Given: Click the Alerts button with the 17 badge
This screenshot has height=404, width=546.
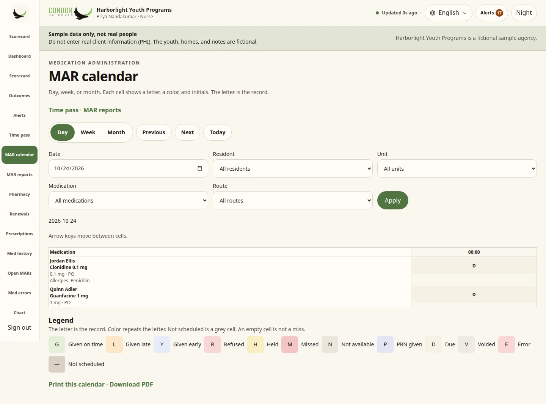Looking at the screenshot, I should [491, 13].
